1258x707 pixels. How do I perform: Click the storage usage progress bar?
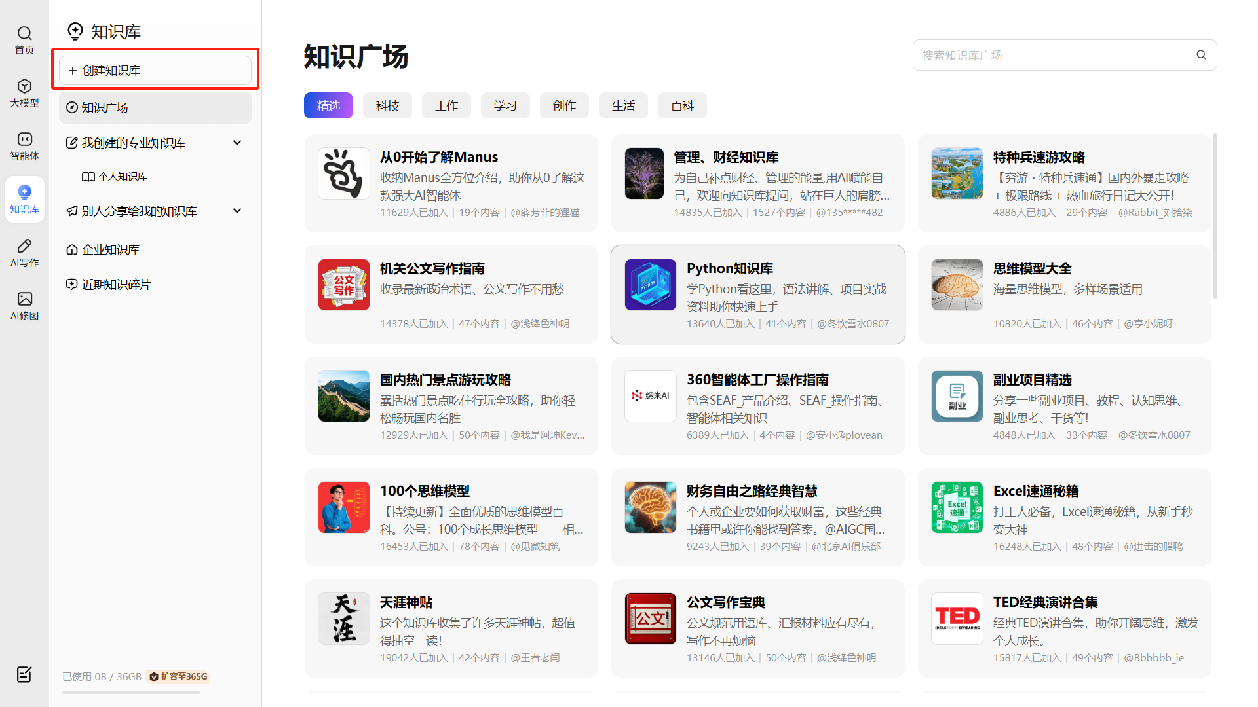click(131, 692)
